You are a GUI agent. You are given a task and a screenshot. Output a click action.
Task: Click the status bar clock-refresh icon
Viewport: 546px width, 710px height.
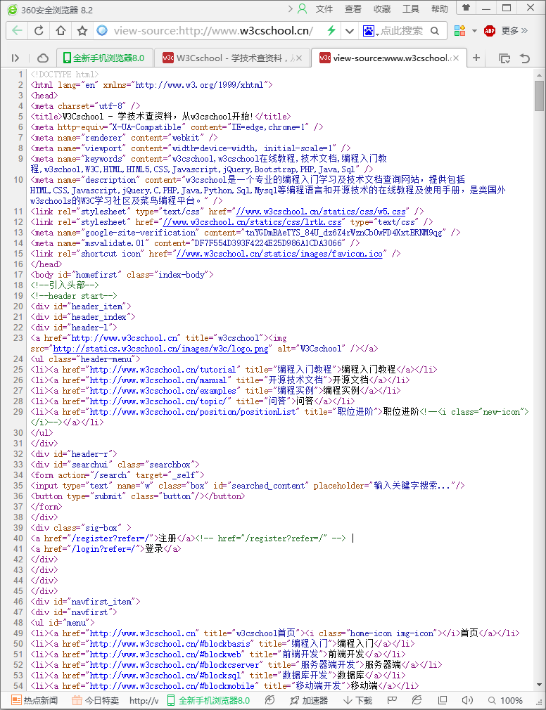[x=269, y=700]
